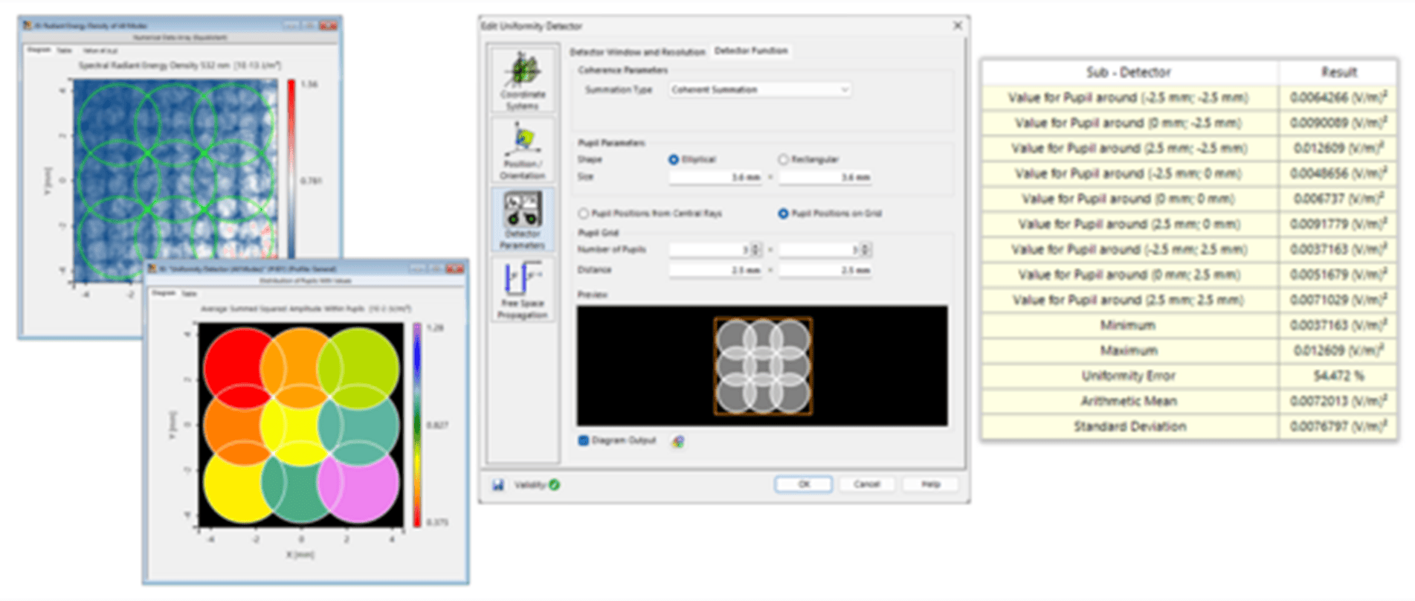
Task: Click the save icon next to Validity
Action: (x=497, y=485)
